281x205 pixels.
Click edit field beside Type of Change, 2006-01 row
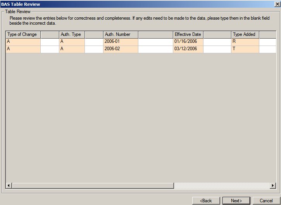[x=50, y=42]
